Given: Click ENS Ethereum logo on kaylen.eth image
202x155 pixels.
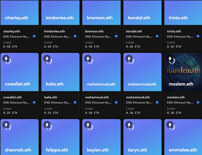Looking at the screenshot, I should 89,126.
